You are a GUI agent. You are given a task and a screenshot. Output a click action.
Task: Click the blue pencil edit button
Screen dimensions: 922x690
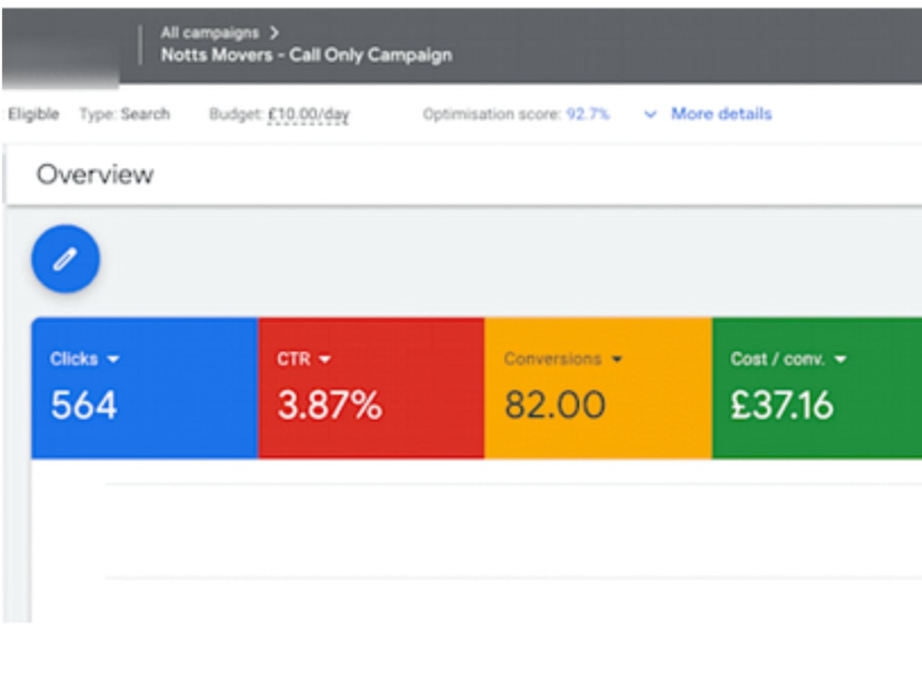65,259
